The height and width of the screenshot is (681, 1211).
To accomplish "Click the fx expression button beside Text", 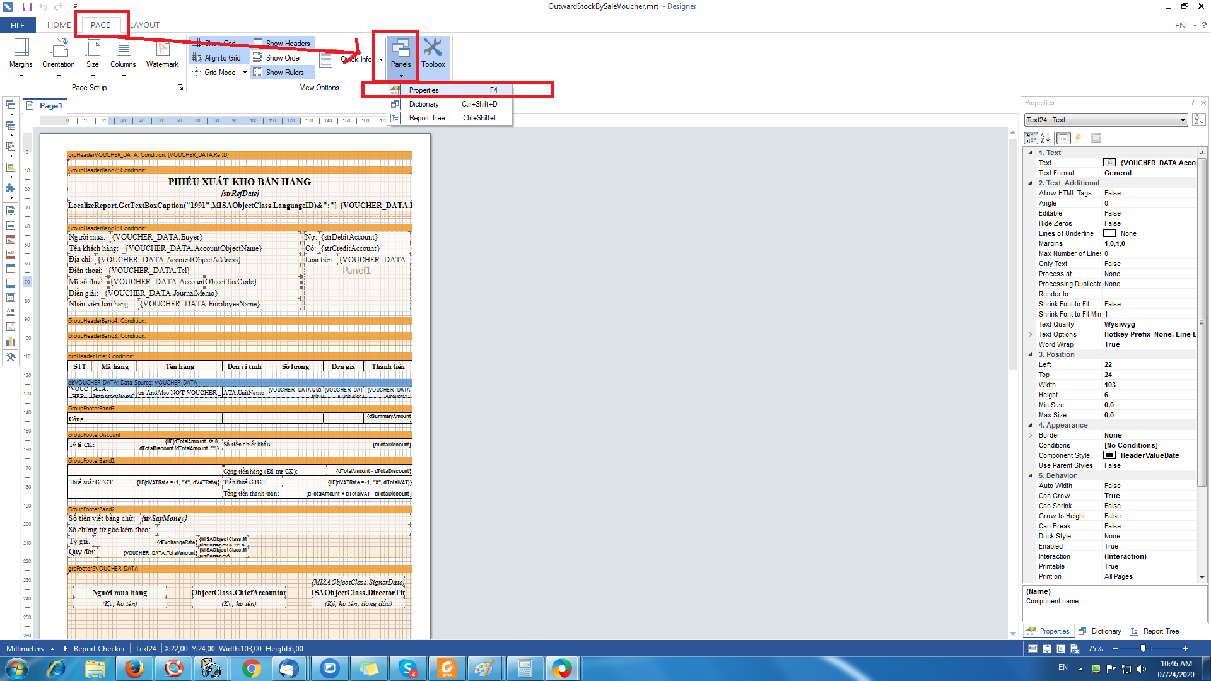I will (x=1109, y=163).
